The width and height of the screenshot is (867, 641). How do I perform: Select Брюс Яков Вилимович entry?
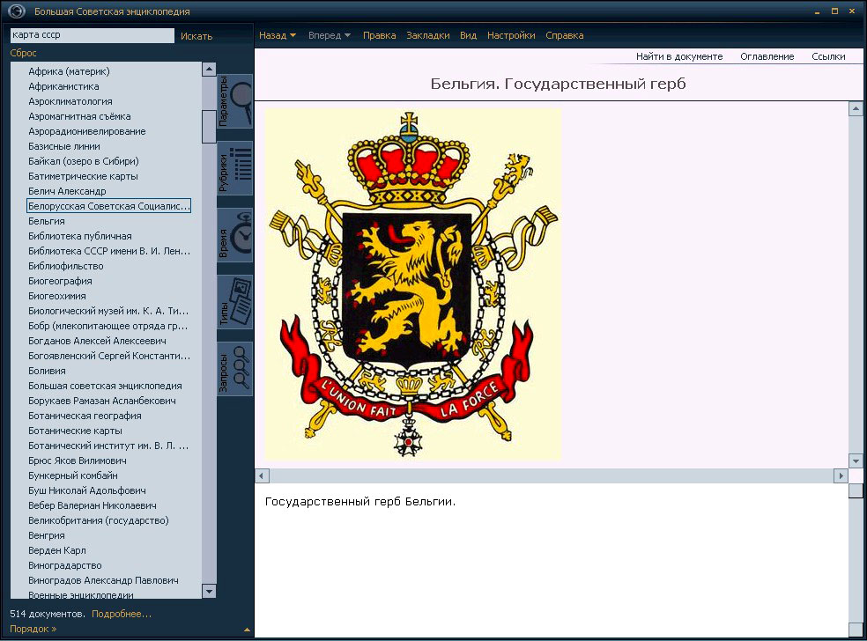pos(78,460)
